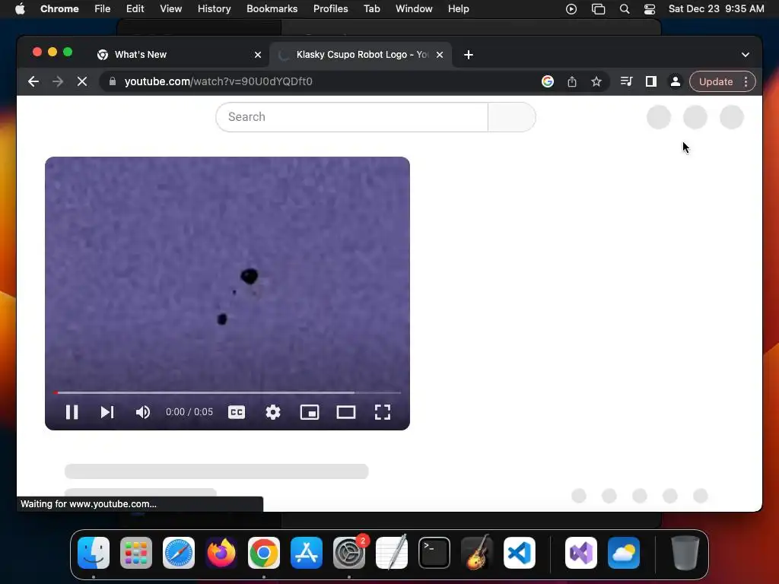779x584 pixels.
Task: Click the youtube.com address bar URL
Action: click(x=218, y=81)
